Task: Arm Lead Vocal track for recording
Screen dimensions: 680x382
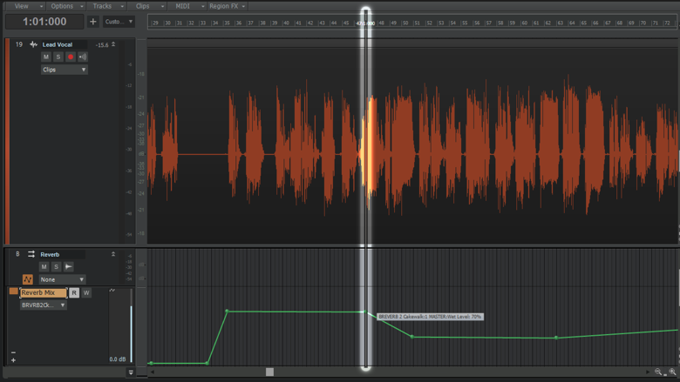Action: (x=71, y=57)
